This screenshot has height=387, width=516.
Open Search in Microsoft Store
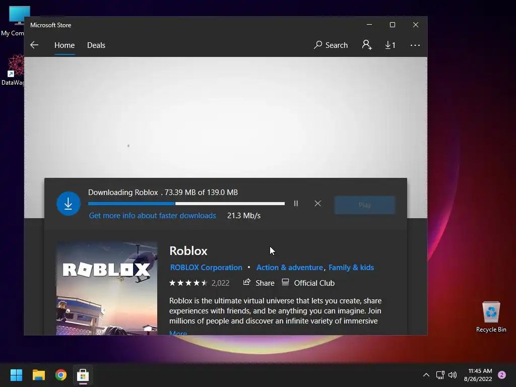click(331, 45)
